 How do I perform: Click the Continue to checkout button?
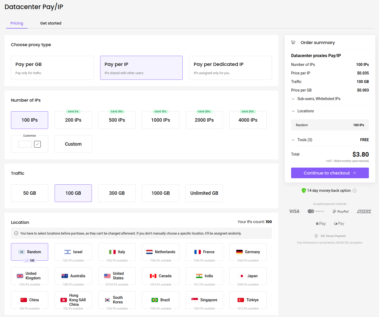pyautogui.click(x=330, y=173)
